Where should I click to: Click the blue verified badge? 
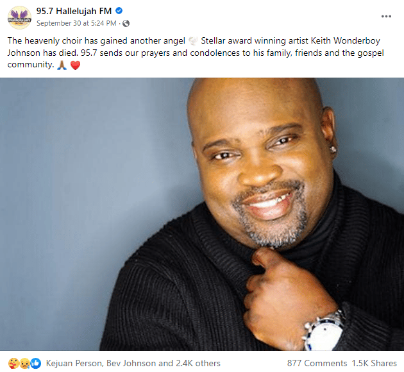[119, 11]
